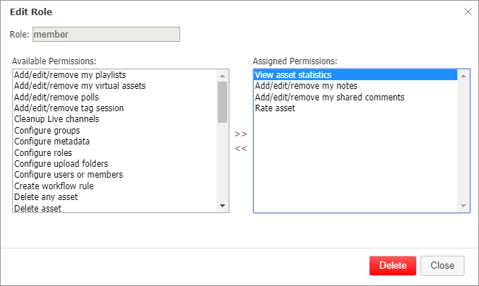
Task: Select assigned 'Add/edit/remove my notes' permission
Action: pyautogui.click(x=355, y=86)
